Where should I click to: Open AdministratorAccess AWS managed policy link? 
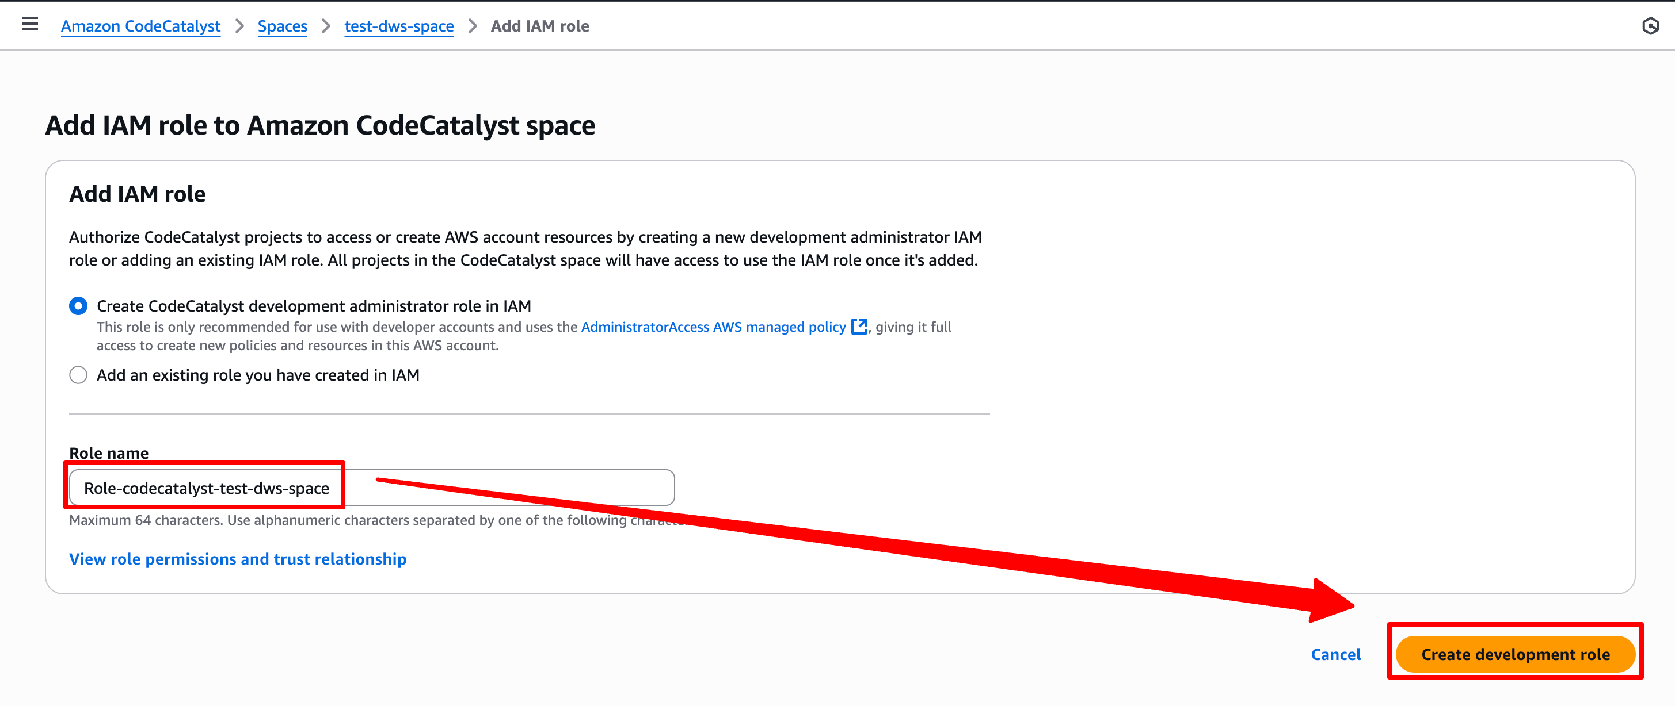pyautogui.click(x=713, y=327)
